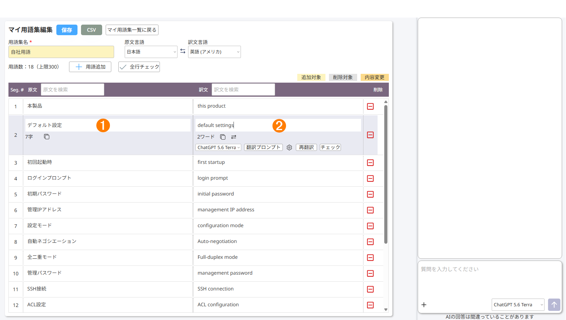Delete the 'Full-duplex mode' row
Image resolution: width=566 pixels, height=320 pixels.
(x=370, y=257)
